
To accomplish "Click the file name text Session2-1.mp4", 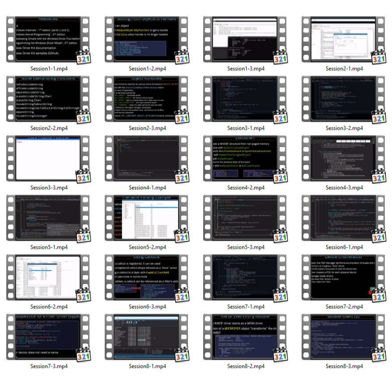I will [x=345, y=69].
